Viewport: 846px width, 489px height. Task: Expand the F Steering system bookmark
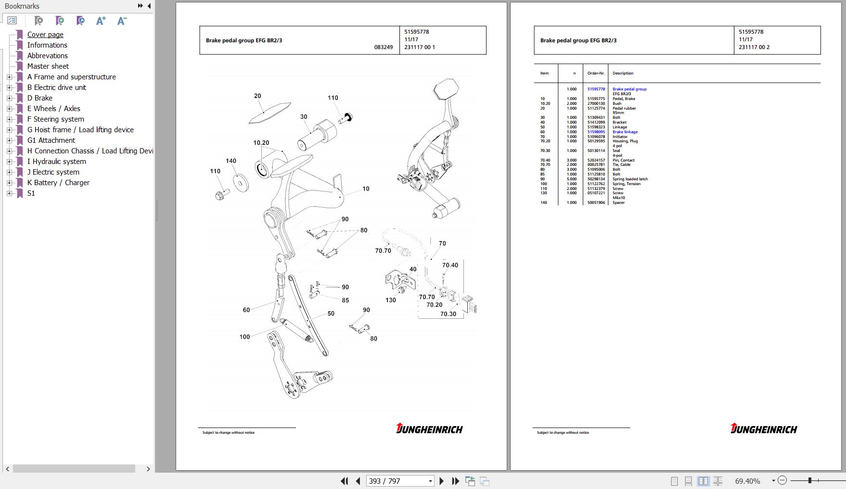9,119
